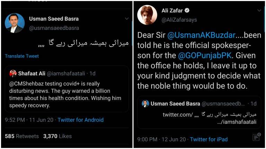This screenshot has width=266, height=149.
Task: Expand the chevron menu on Usman's tweet
Action: [x=127, y=19]
